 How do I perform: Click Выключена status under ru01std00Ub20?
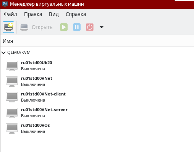click(x=33, y=69)
